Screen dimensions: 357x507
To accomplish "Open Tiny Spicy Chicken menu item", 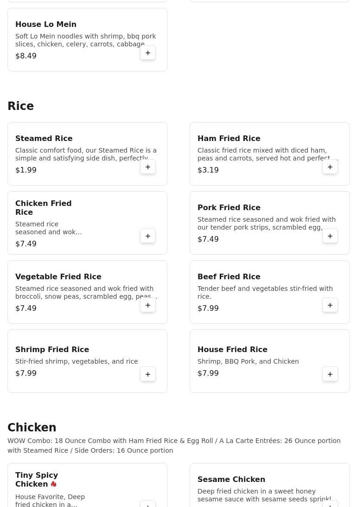I will coord(37,479).
